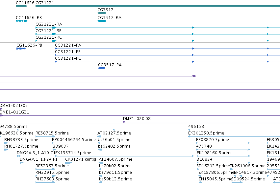Screen dimensions: 280x184
Task: Click the RE58715.5prime EST label
Action: [52, 133]
